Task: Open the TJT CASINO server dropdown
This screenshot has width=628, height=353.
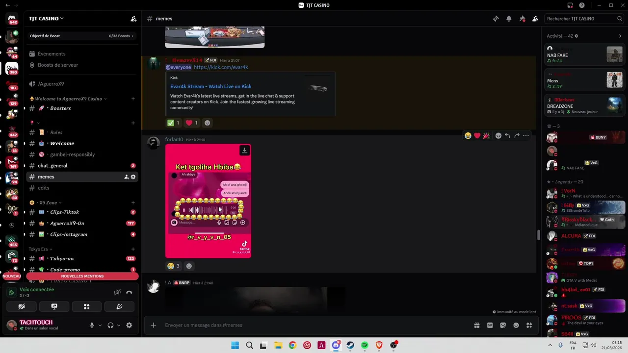Action: tap(46, 19)
